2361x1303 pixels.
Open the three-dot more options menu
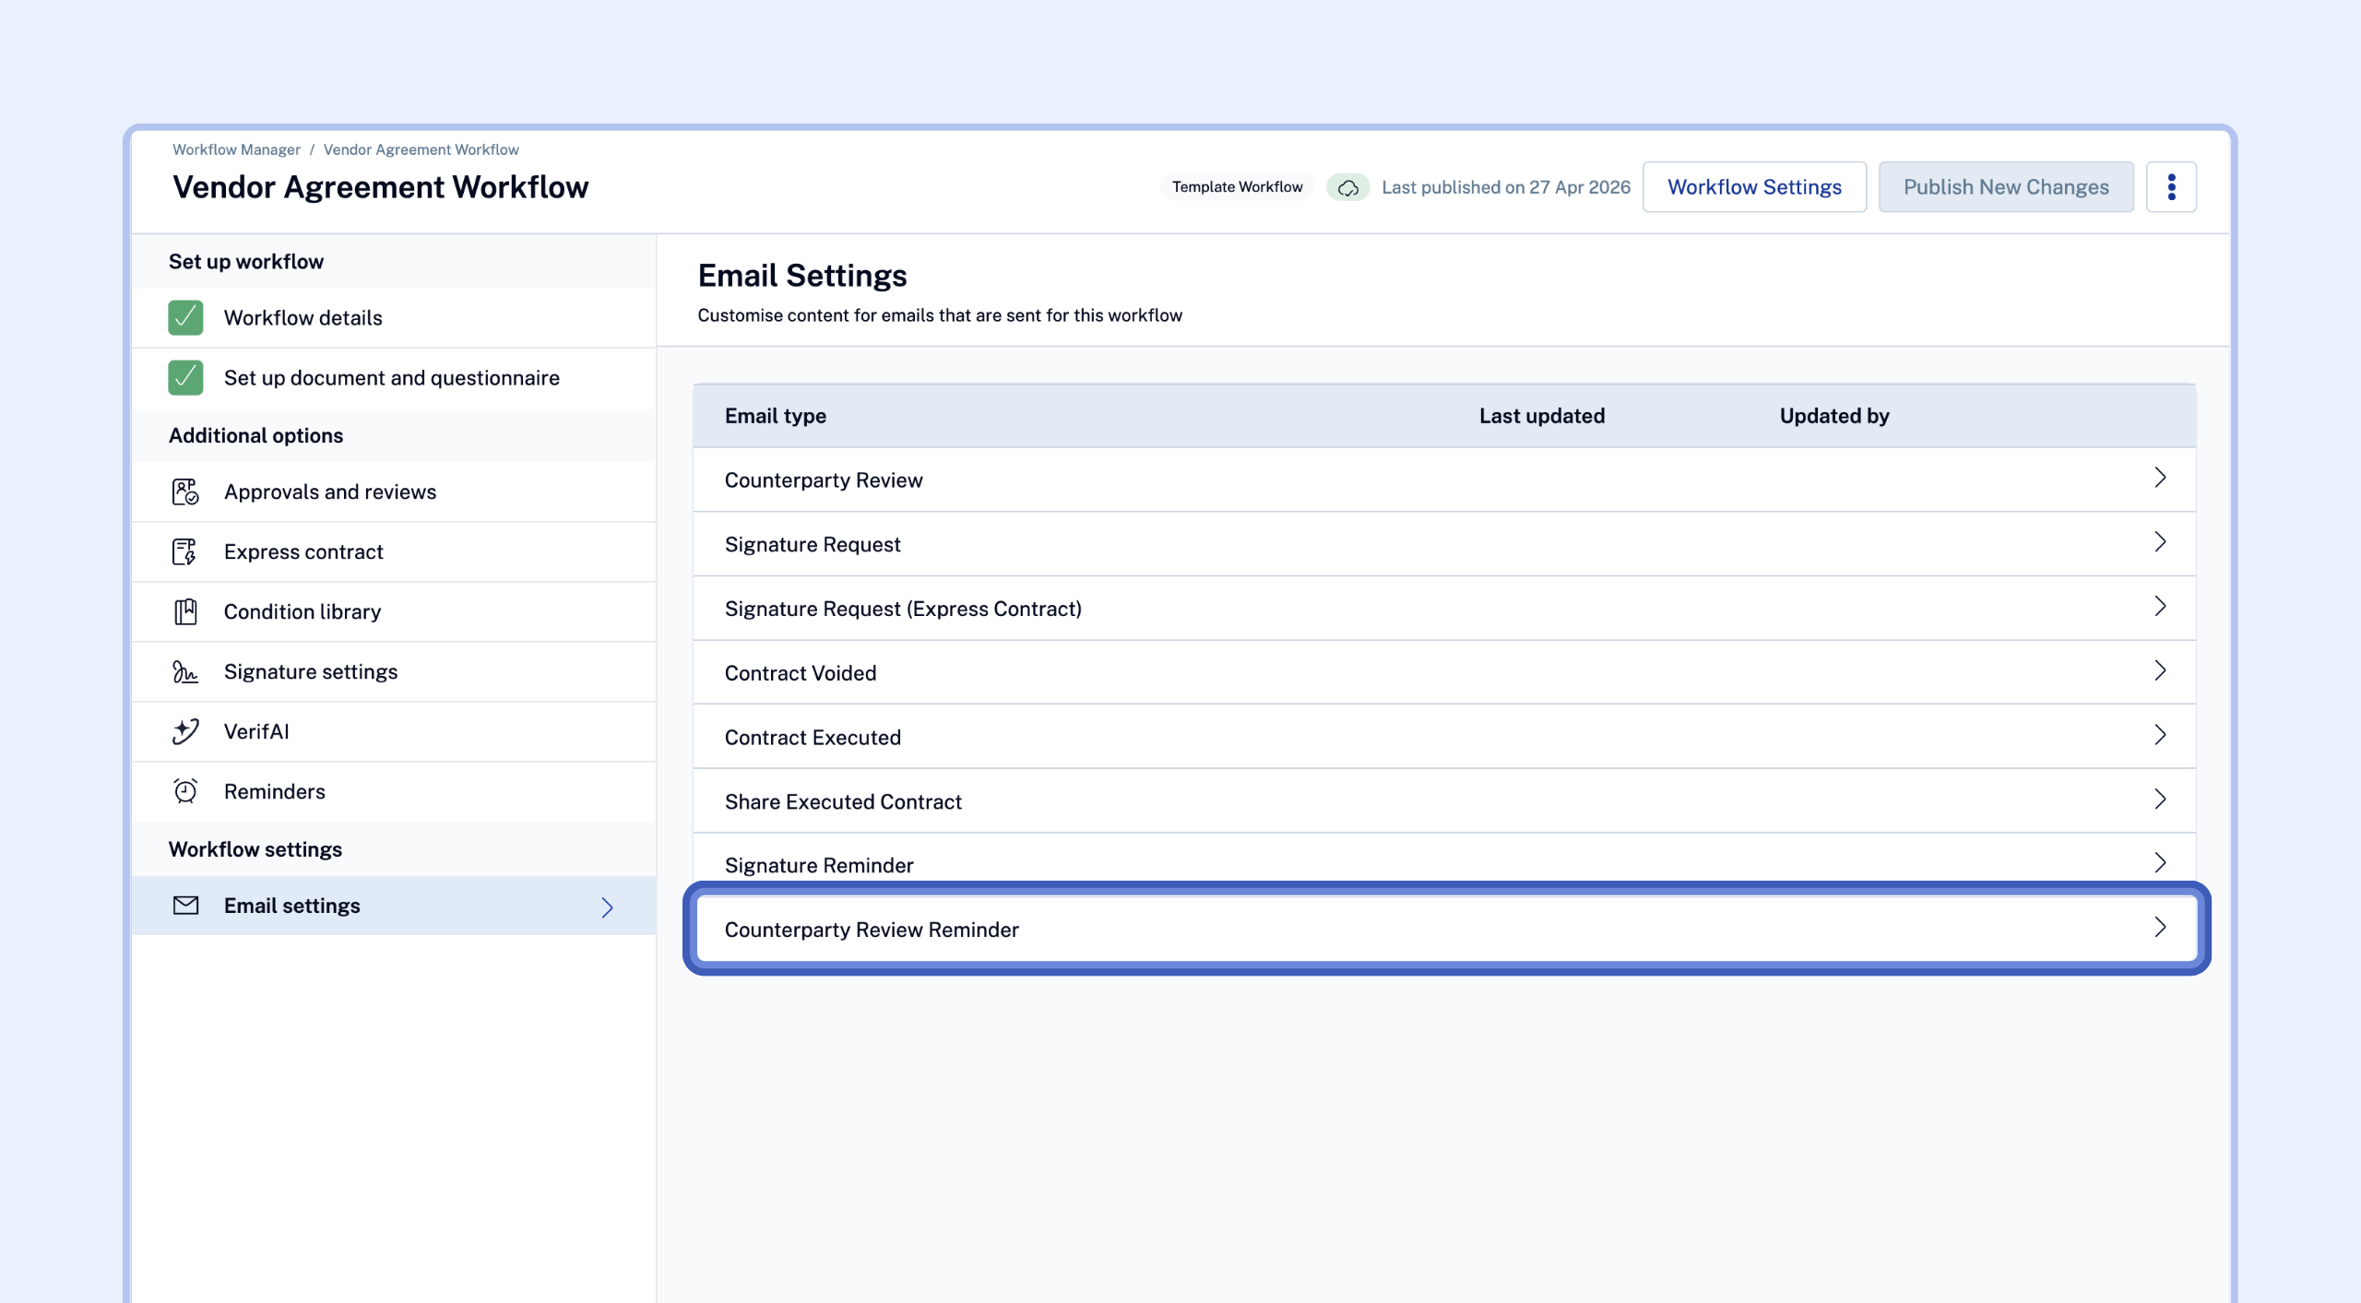2171,187
